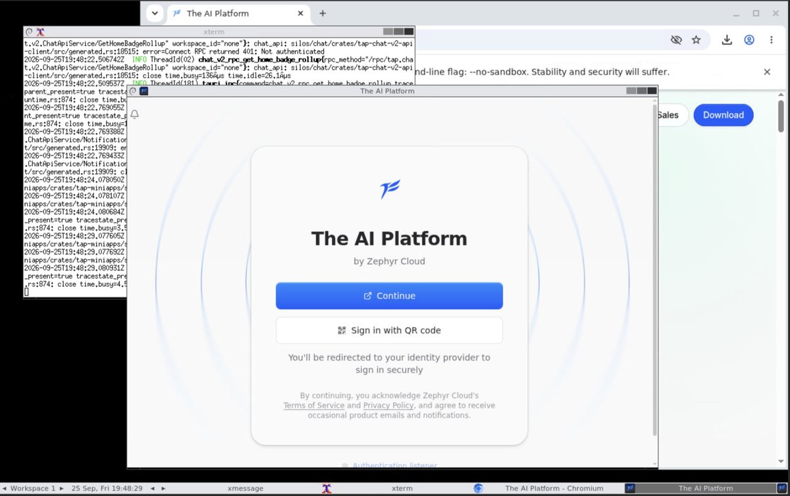Open a new tab in Chromium

(x=323, y=13)
